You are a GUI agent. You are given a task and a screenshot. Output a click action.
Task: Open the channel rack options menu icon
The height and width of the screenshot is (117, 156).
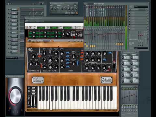point(8,4)
